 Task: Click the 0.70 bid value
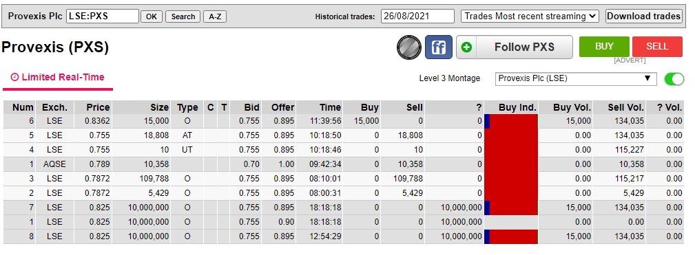(x=252, y=164)
